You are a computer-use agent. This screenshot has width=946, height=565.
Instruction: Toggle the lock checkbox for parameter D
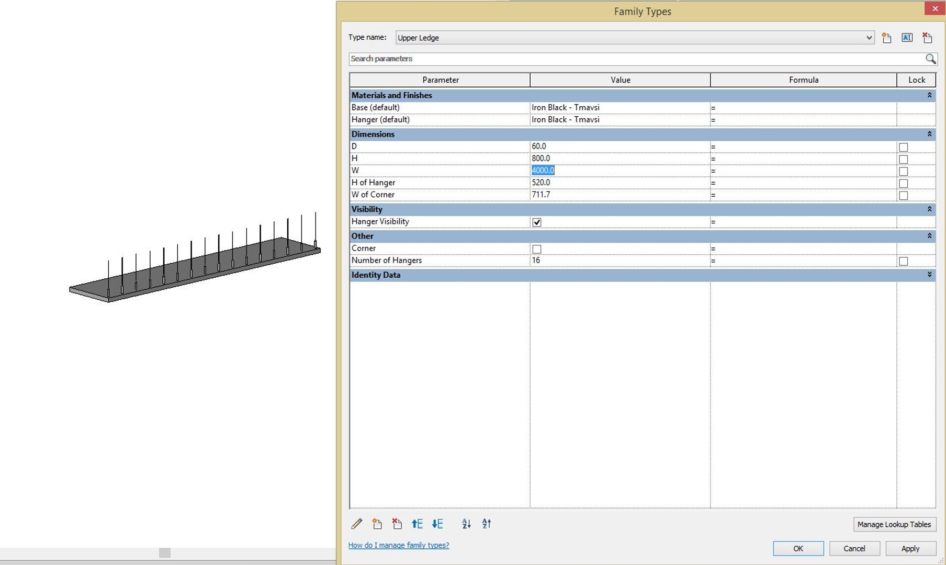pos(903,147)
